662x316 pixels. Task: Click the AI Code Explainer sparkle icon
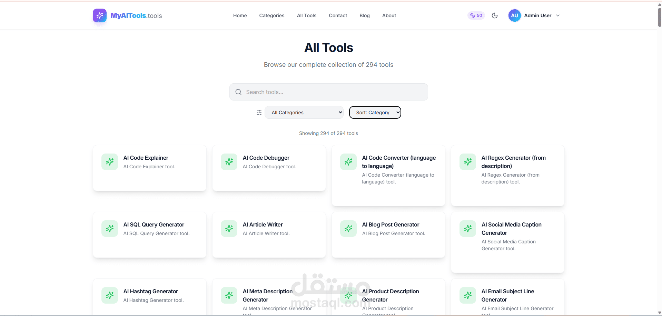click(x=109, y=161)
